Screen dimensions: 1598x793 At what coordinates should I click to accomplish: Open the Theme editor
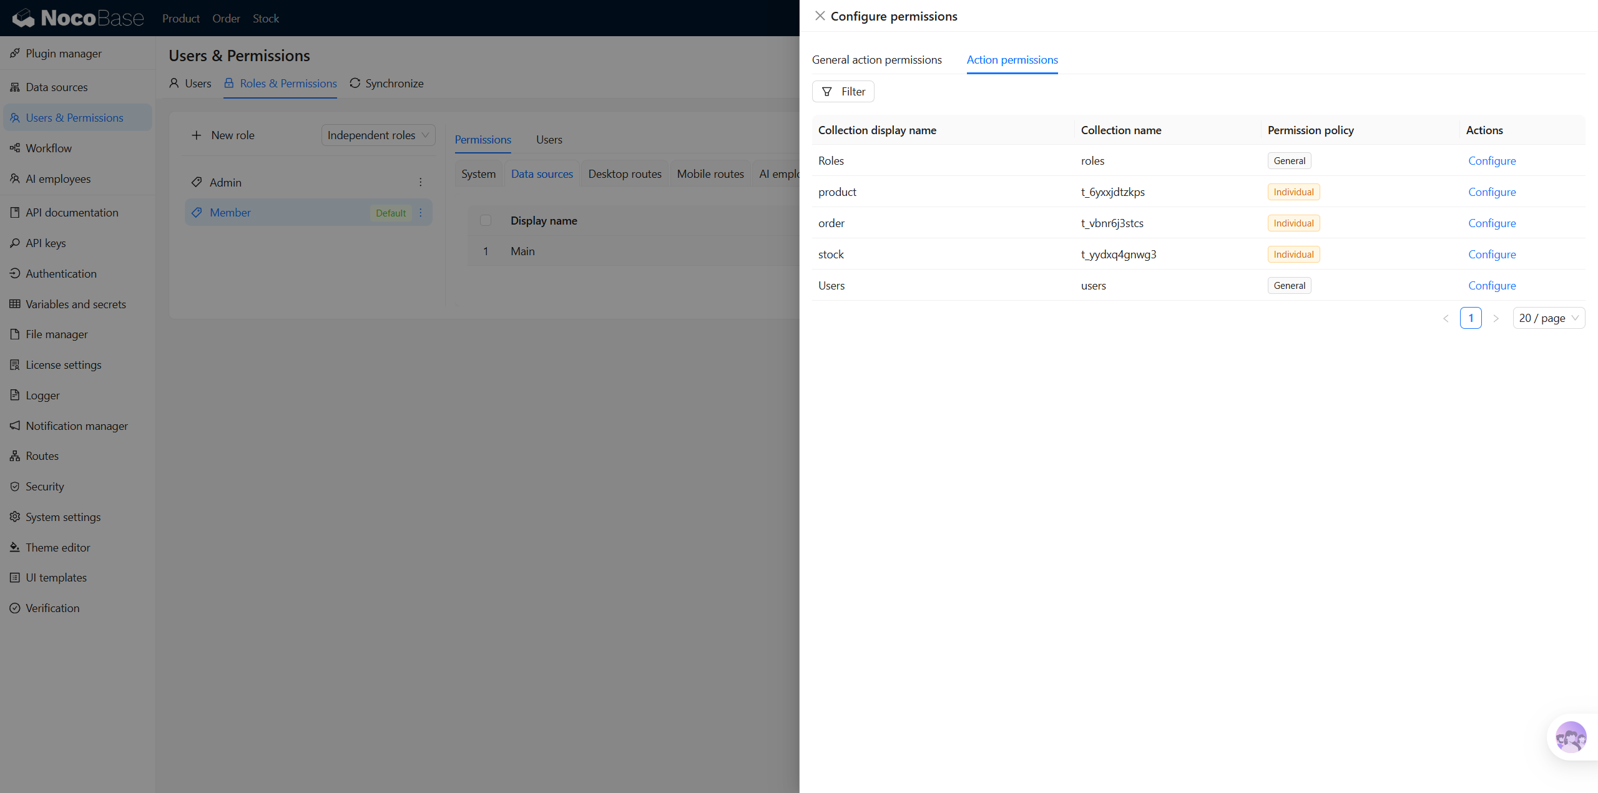click(58, 547)
